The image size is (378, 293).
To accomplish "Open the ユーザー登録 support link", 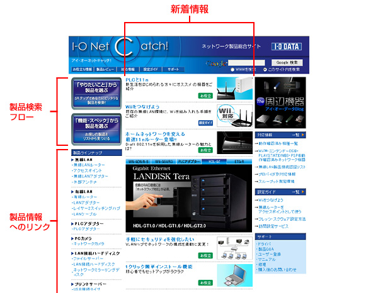I will [x=270, y=254].
